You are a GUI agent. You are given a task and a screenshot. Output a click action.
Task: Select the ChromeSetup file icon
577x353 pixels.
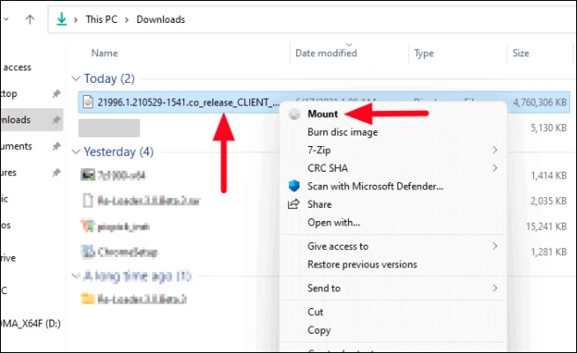[87, 252]
